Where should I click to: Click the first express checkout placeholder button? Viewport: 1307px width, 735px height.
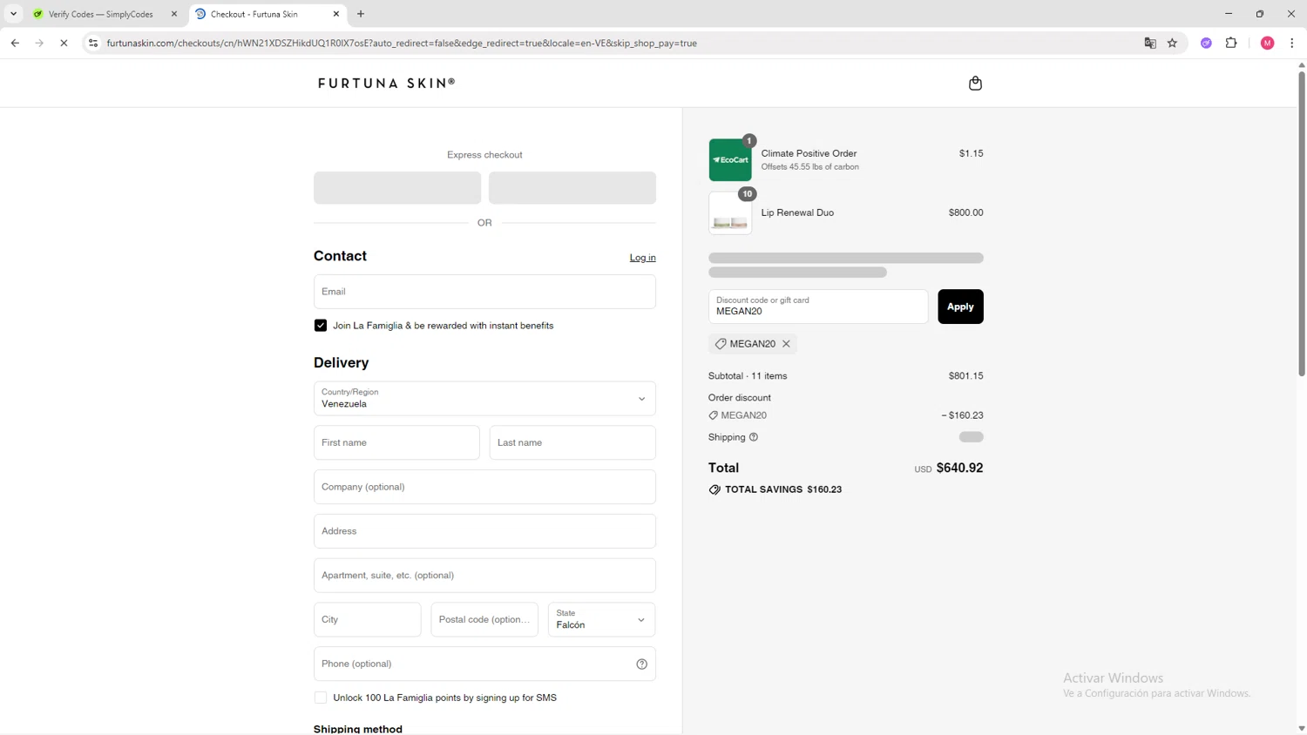[x=397, y=188]
